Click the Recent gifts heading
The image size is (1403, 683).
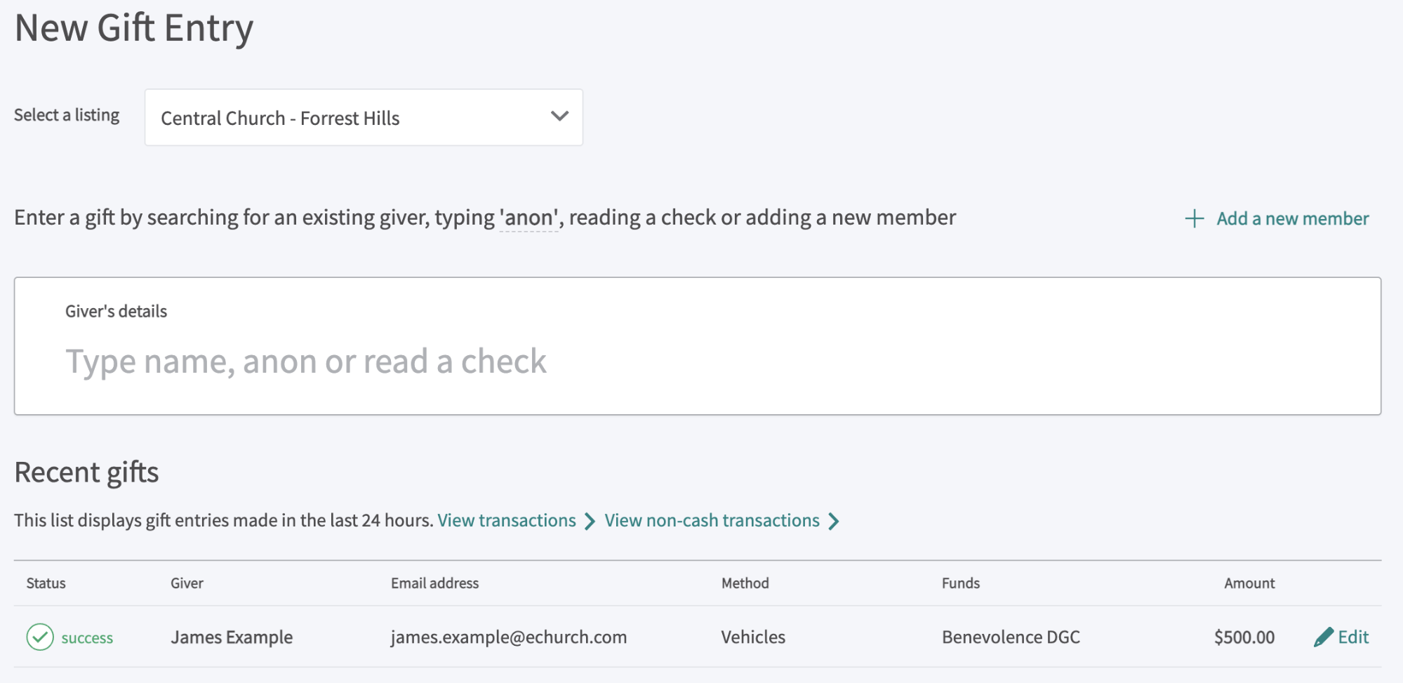coord(86,472)
